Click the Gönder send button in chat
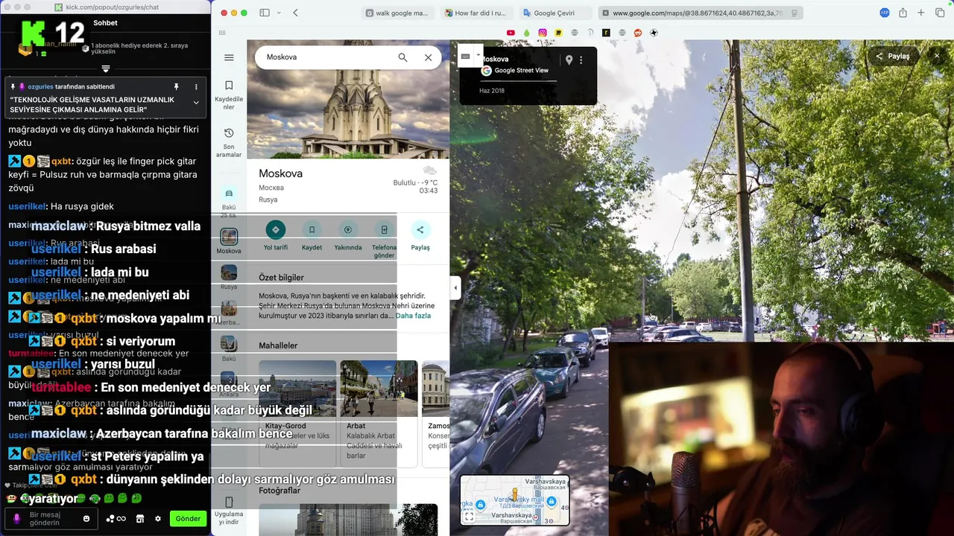 tap(188, 519)
